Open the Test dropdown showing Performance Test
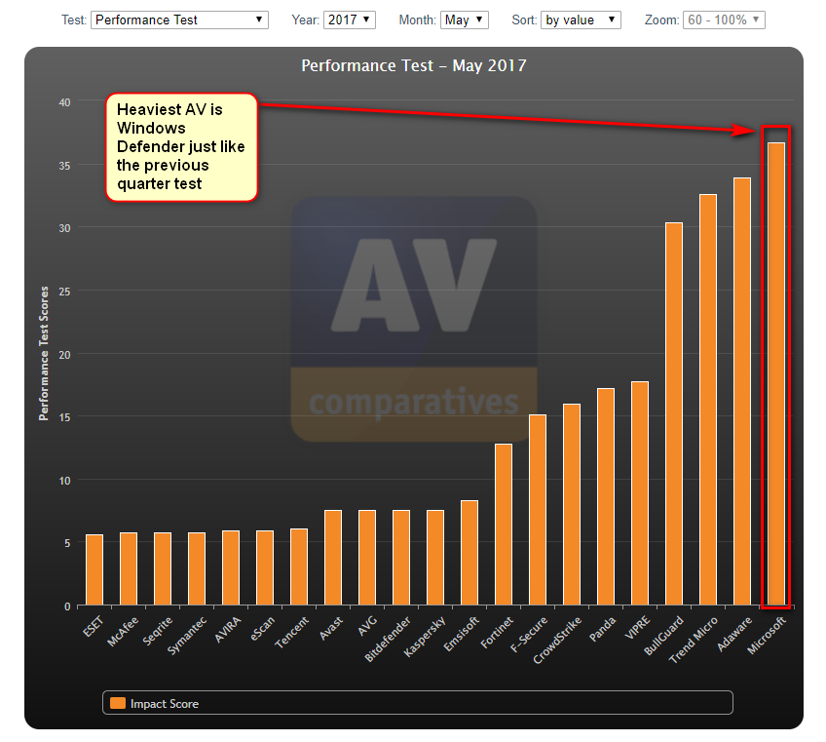The height and width of the screenshot is (742, 826). coord(179,20)
